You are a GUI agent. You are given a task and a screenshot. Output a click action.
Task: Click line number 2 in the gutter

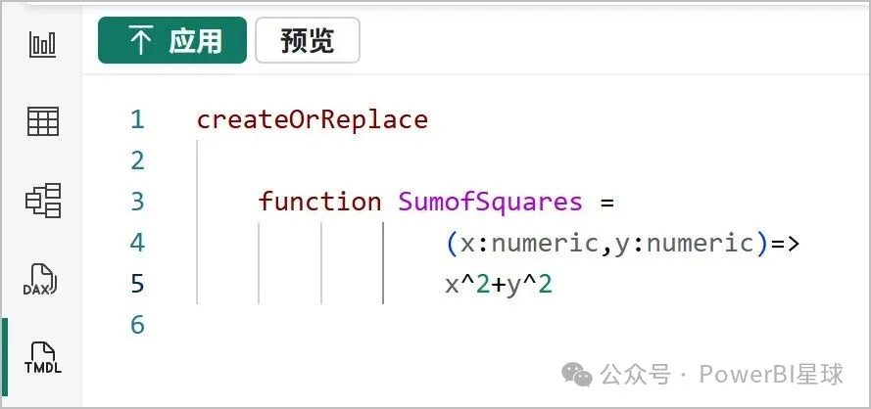coord(137,160)
